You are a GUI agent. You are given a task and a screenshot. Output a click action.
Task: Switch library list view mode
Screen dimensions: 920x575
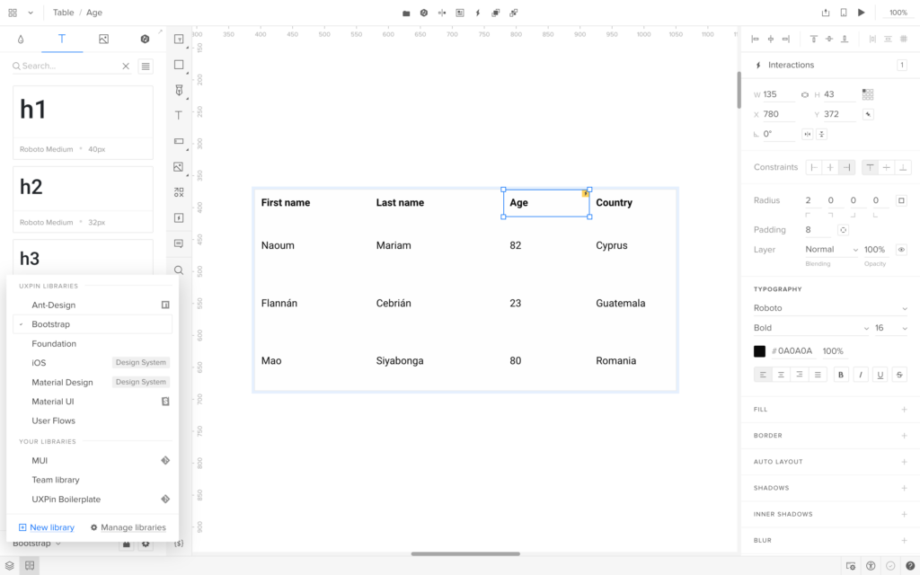pos(146,66)
